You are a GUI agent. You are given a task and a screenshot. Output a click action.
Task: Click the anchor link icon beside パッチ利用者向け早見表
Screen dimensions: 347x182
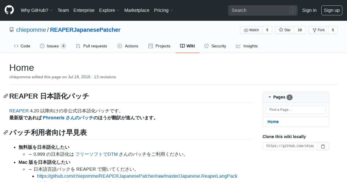6,133
